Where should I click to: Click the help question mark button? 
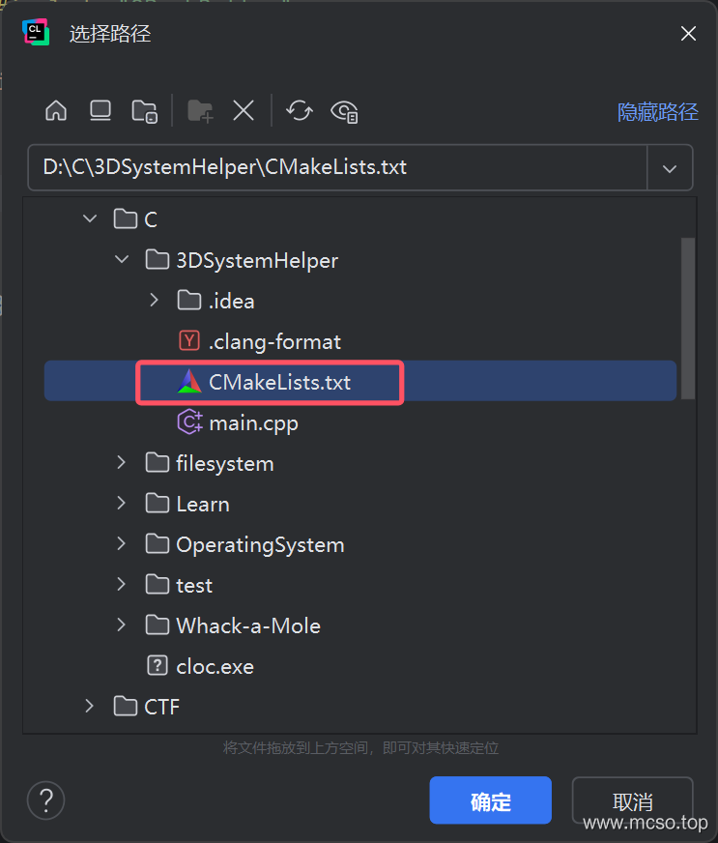tap(45, 800)
